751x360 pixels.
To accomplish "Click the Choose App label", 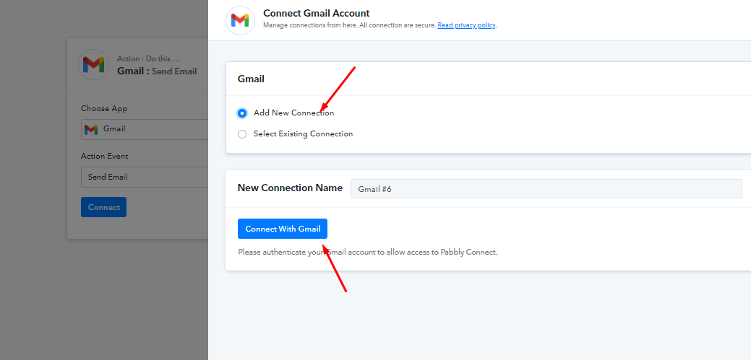I will [104, 108].
